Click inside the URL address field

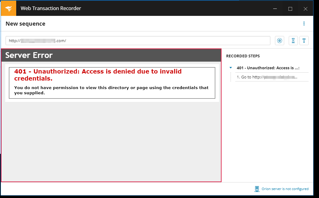click(x=137, y=40)
